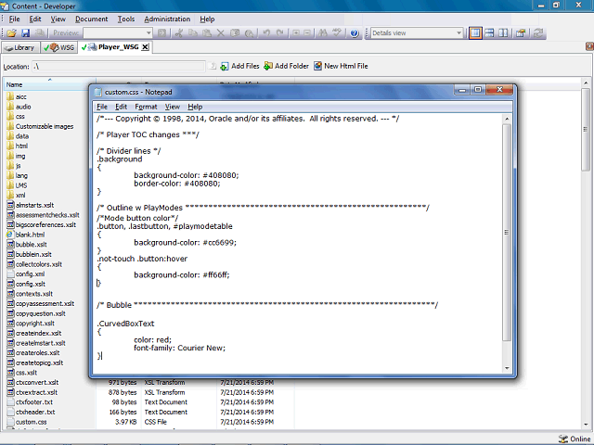Image resolution: width=594 pixels, height=445 pixels.
Task: Select the Customizable images folder
Action: pyautogui.click(x=40, y=126)
